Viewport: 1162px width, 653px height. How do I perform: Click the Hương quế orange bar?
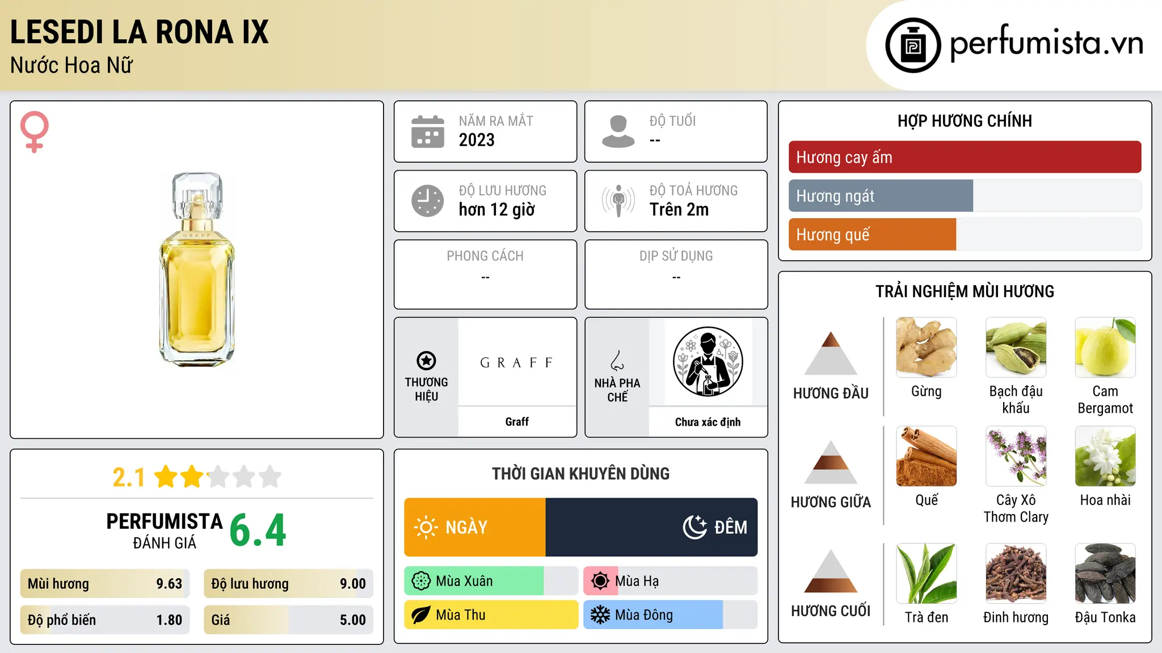872,234
